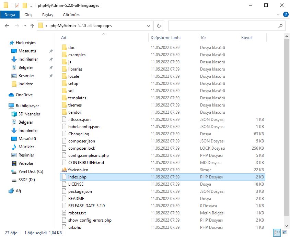
Task: Select index.php file icon
Action: (64, 177)
